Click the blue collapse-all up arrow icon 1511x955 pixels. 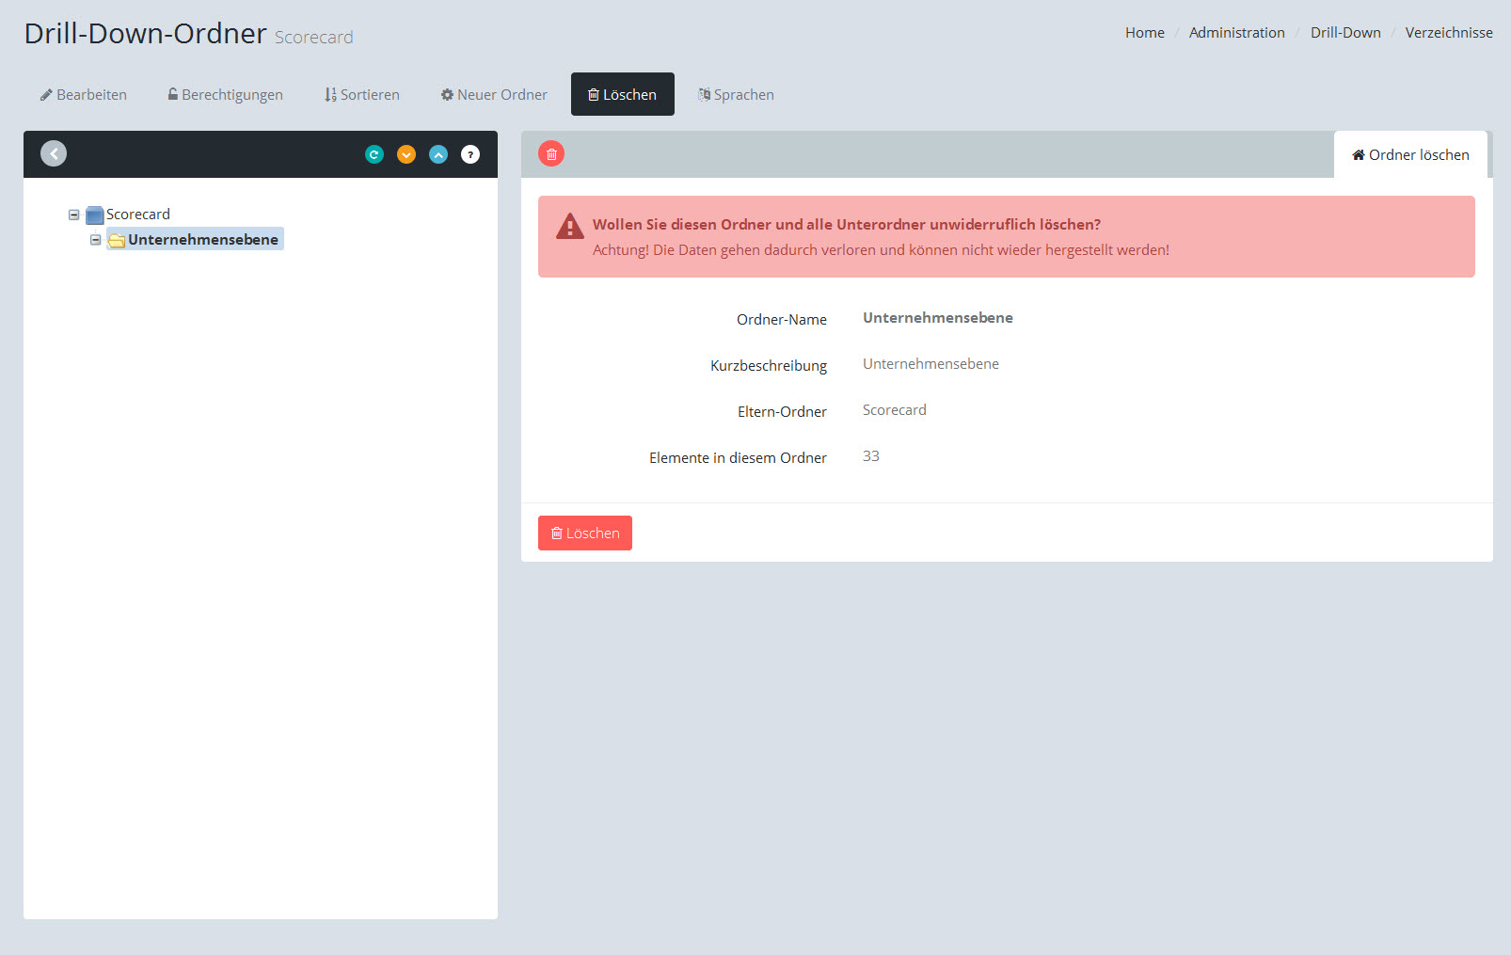tap(438, 154)
